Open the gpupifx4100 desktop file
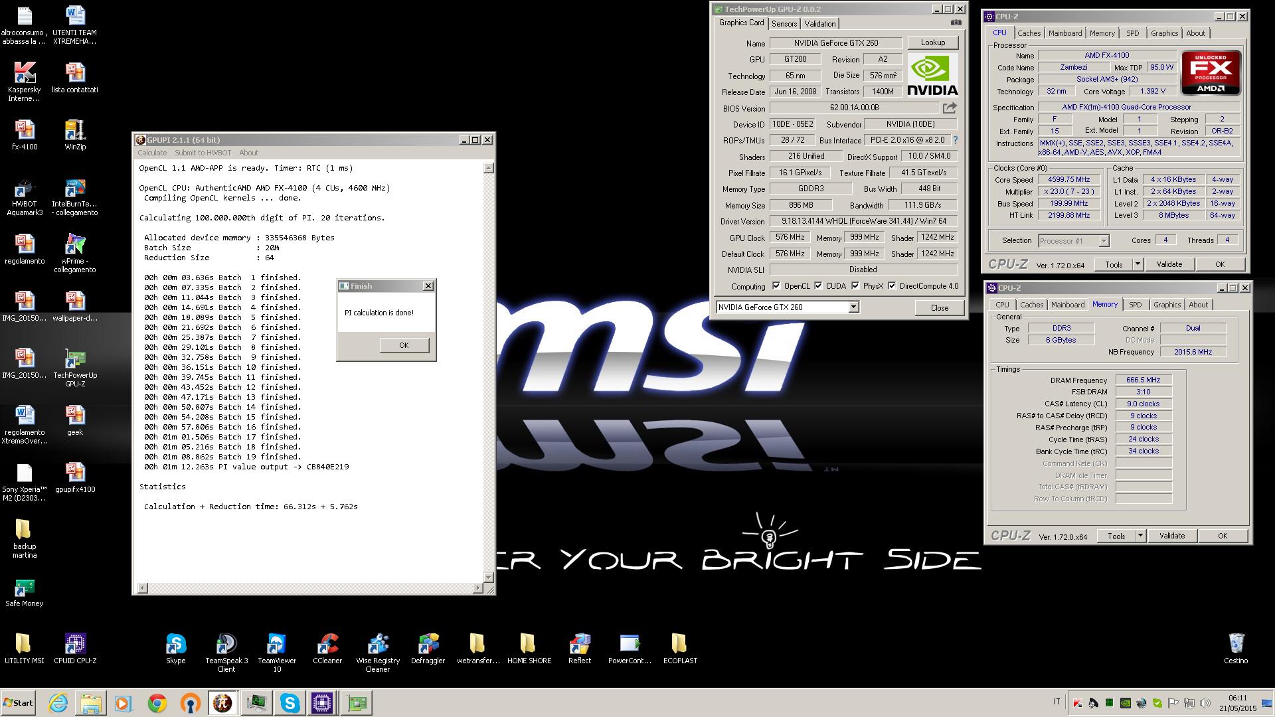 75,478
